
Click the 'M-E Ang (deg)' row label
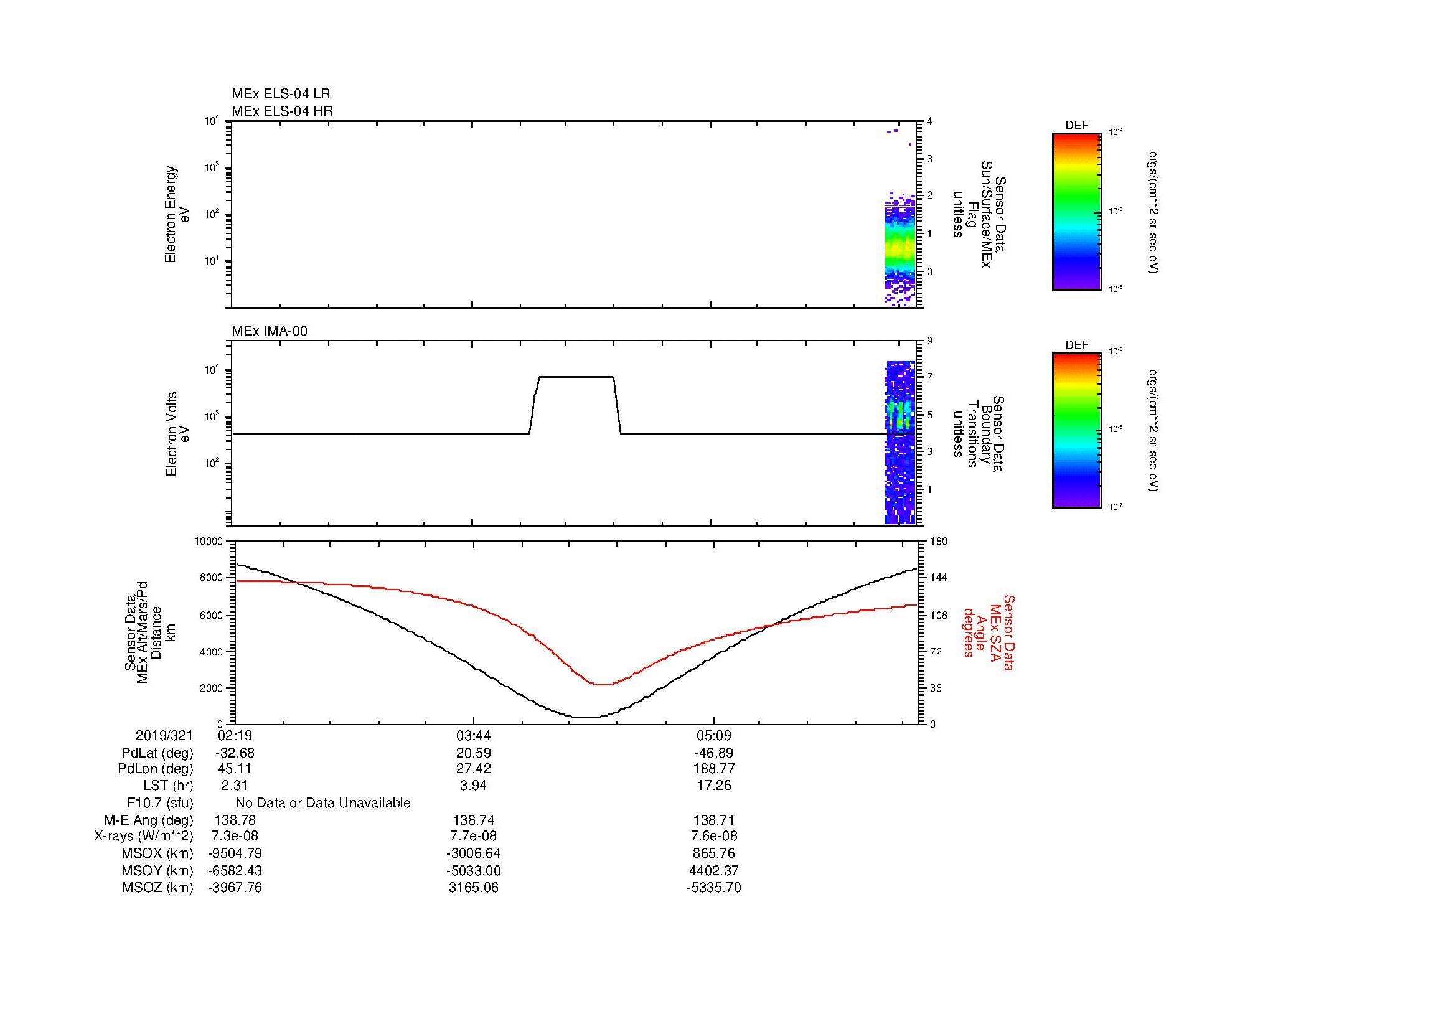(148, 820)
